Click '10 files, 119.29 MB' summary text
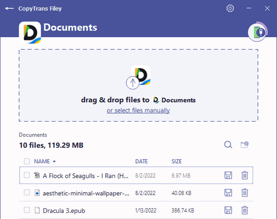The width and height of the screenshot is (277, 219). click(x=51, y=145)
